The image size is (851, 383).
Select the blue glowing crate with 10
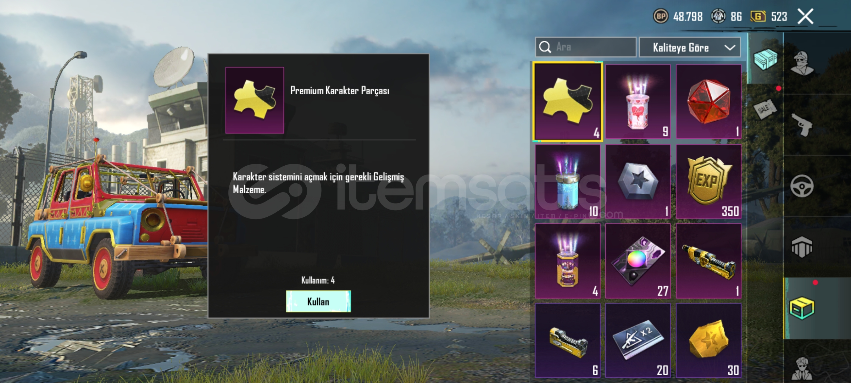pos(567,181)
